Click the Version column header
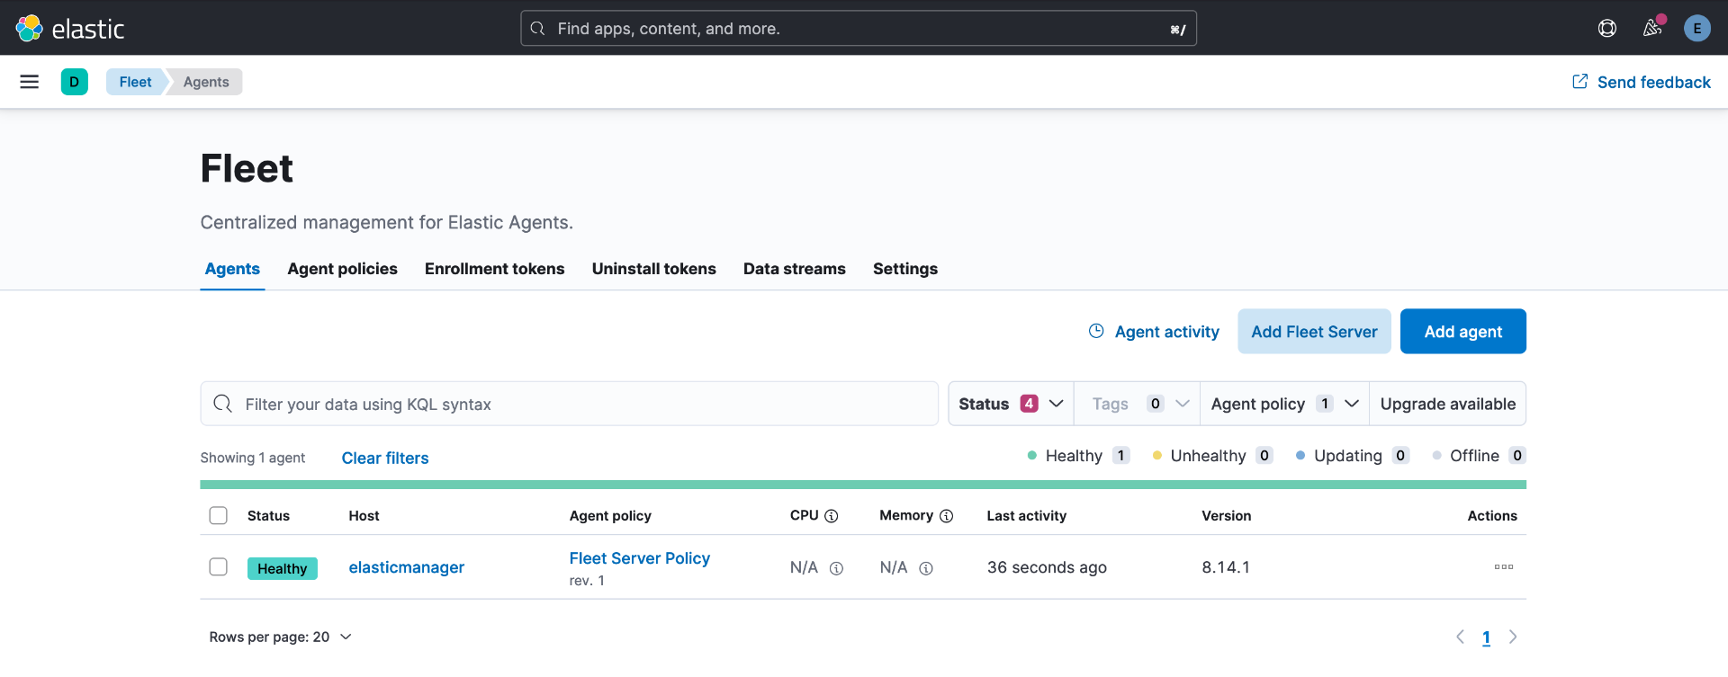 [x=1227, y=516]
